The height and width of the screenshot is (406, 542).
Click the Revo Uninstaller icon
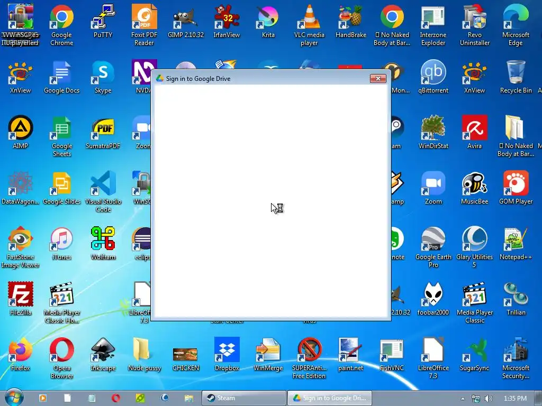pos(475,25)
